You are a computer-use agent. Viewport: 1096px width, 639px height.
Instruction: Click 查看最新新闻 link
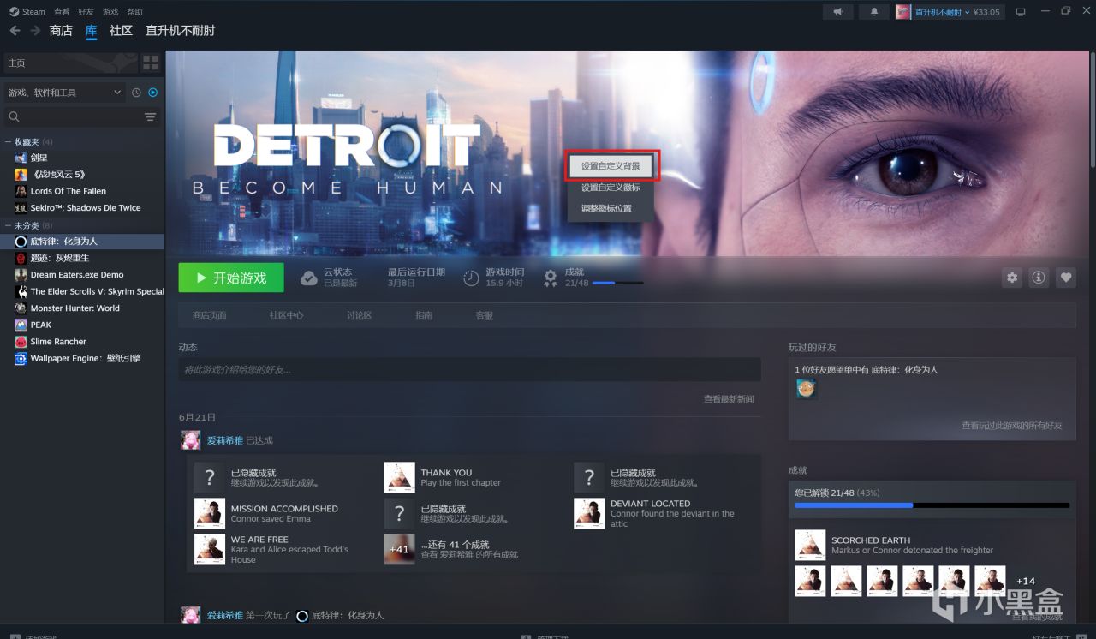[729, 399]
